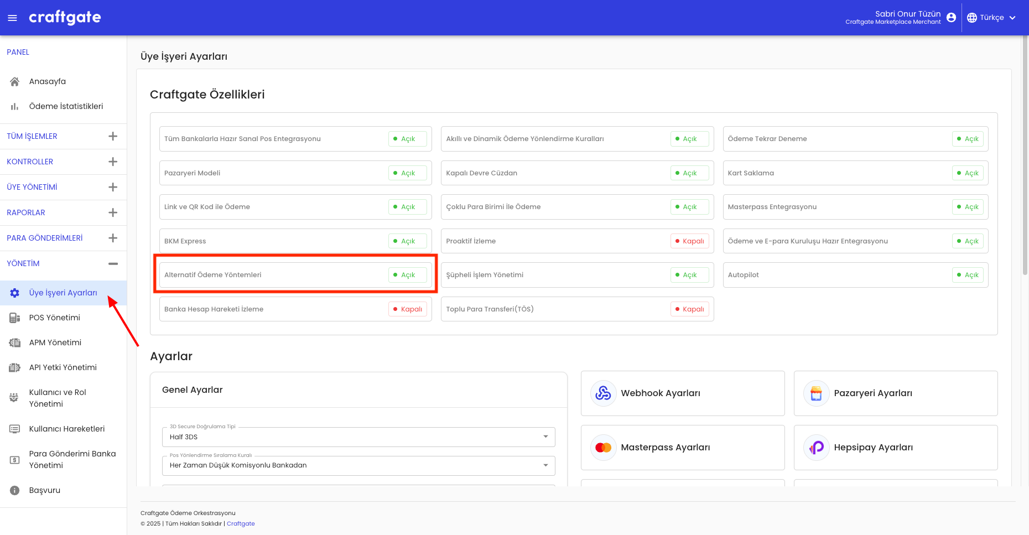Click the POS Yönetimi icon
The width and height of the screenshot is (1029, 535).
click(15, 318)
